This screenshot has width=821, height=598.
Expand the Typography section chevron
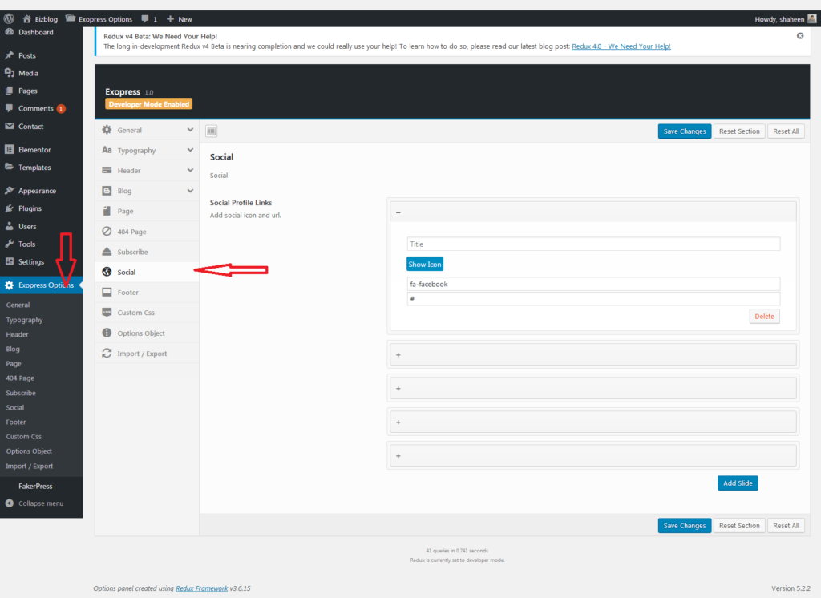[190, 150]
